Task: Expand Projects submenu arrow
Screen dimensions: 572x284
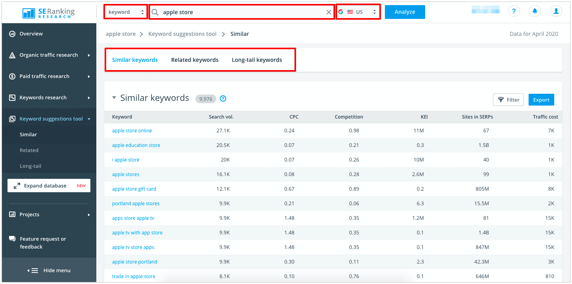Action: 89,215
